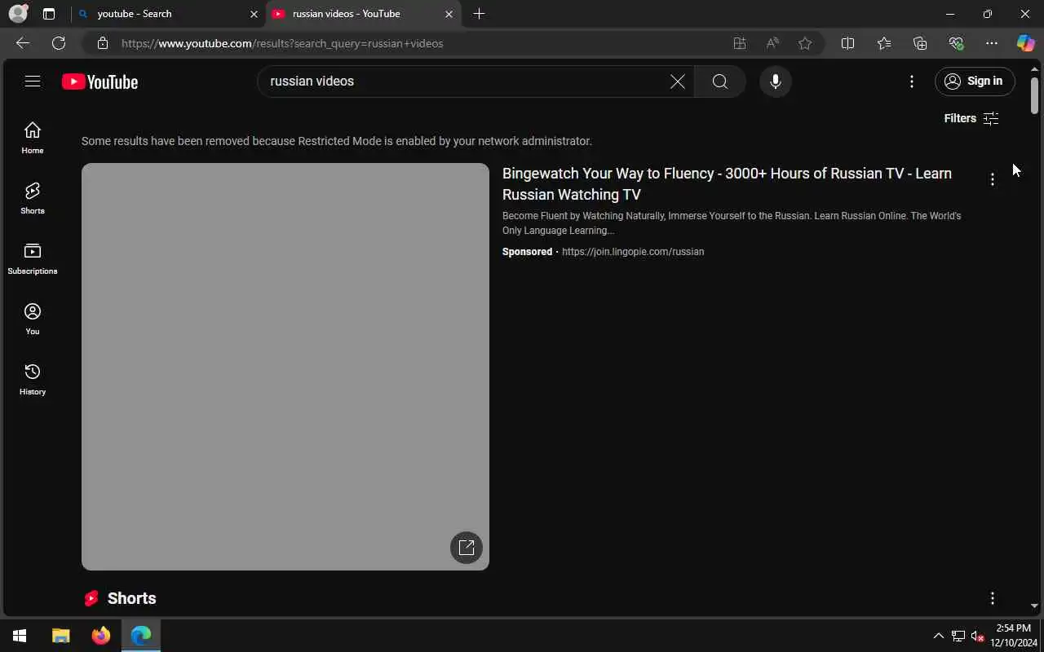Open browser Collections

point(920,43)
